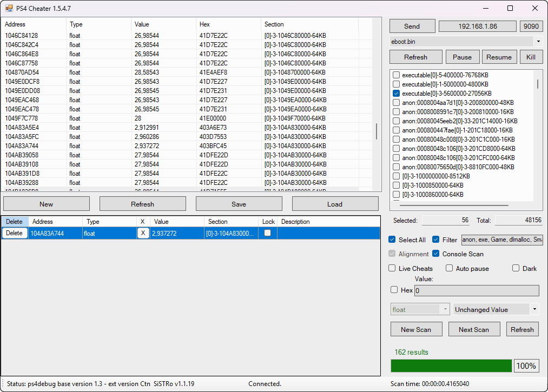
Task: Toggle the Console Scan checkbox
Action: pyautogui.click(x=435, y=254)
